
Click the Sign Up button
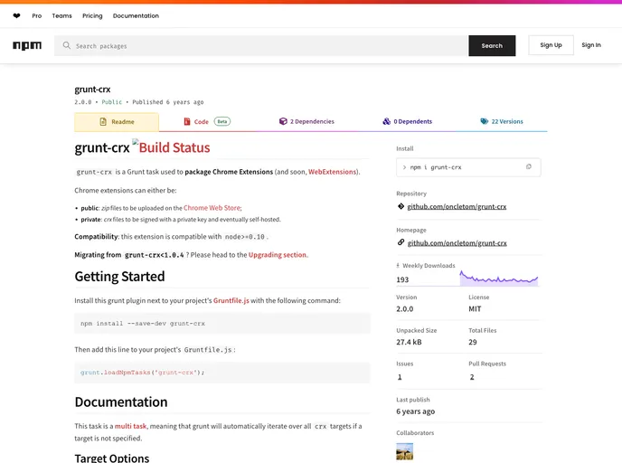click(x=551, y=45)
